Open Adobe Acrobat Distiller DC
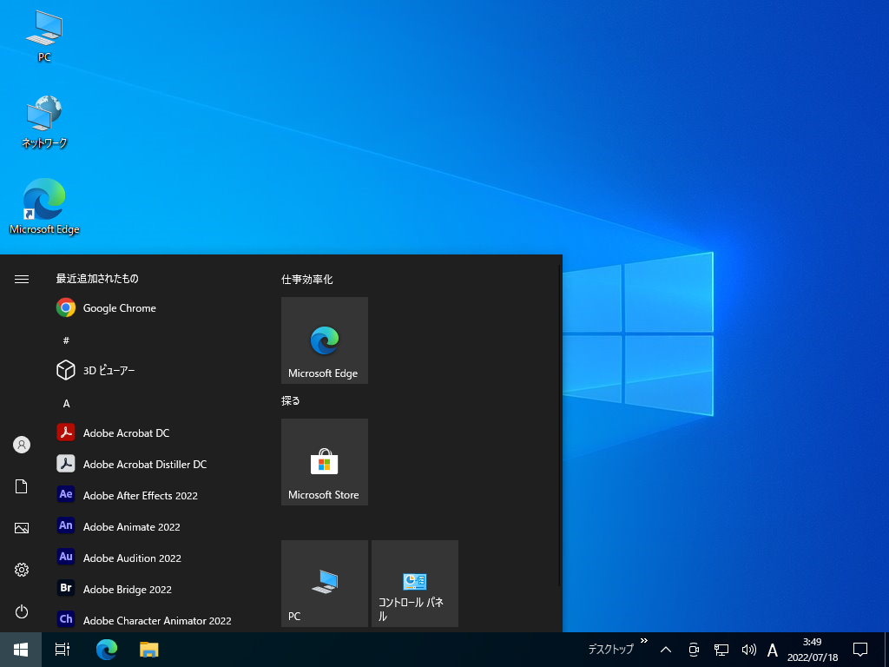Viewport: 889px width, 667px height. tap(144, 465)
